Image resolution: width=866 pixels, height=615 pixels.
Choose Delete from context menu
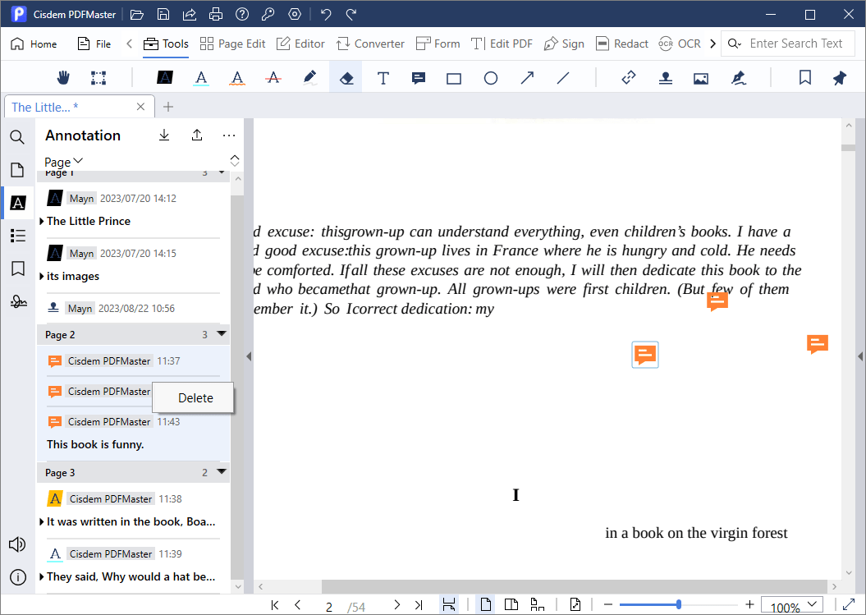coord(195,398)
